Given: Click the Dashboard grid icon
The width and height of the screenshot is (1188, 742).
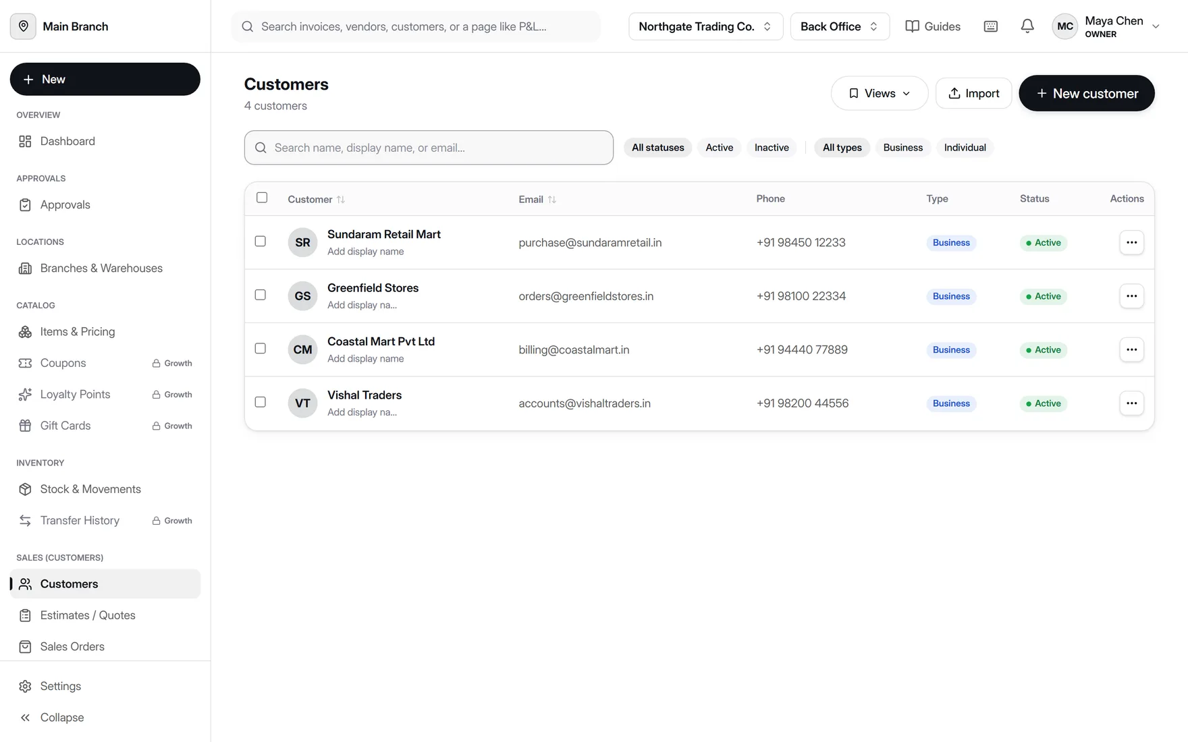Looking at the screenshot, I should pyautogui.click(x=25, y=141).
